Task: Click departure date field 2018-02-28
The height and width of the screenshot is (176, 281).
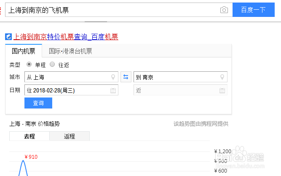Action: click(x=71, y=90)
